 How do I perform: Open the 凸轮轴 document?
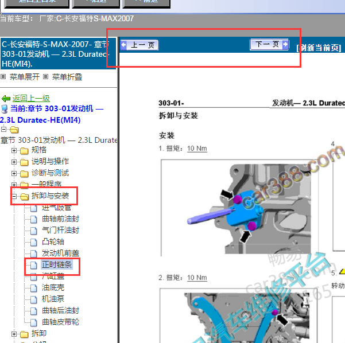click(x=53, y=241)
